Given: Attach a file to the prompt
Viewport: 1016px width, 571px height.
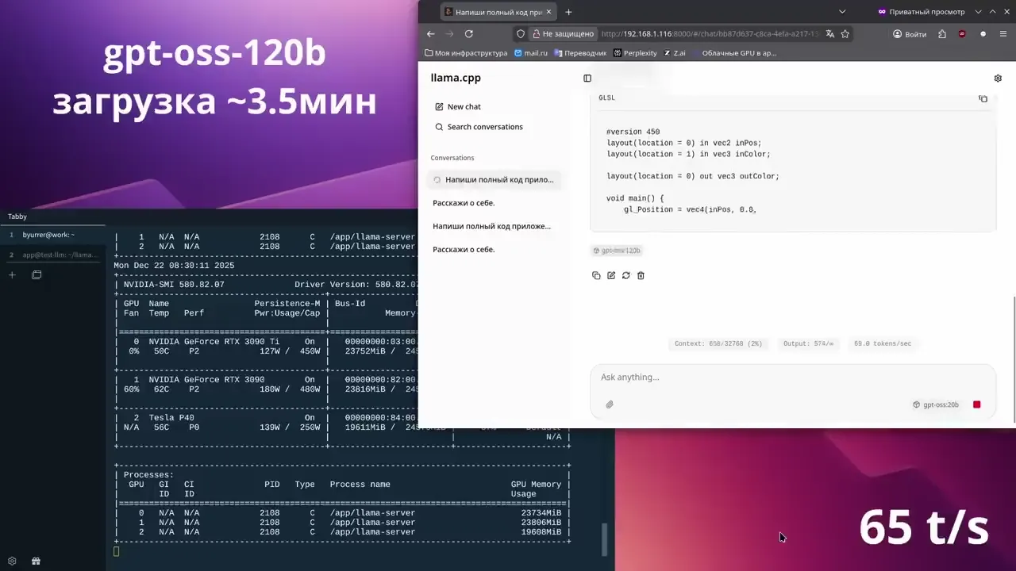Looking at the screenshot, I should 610,404.
